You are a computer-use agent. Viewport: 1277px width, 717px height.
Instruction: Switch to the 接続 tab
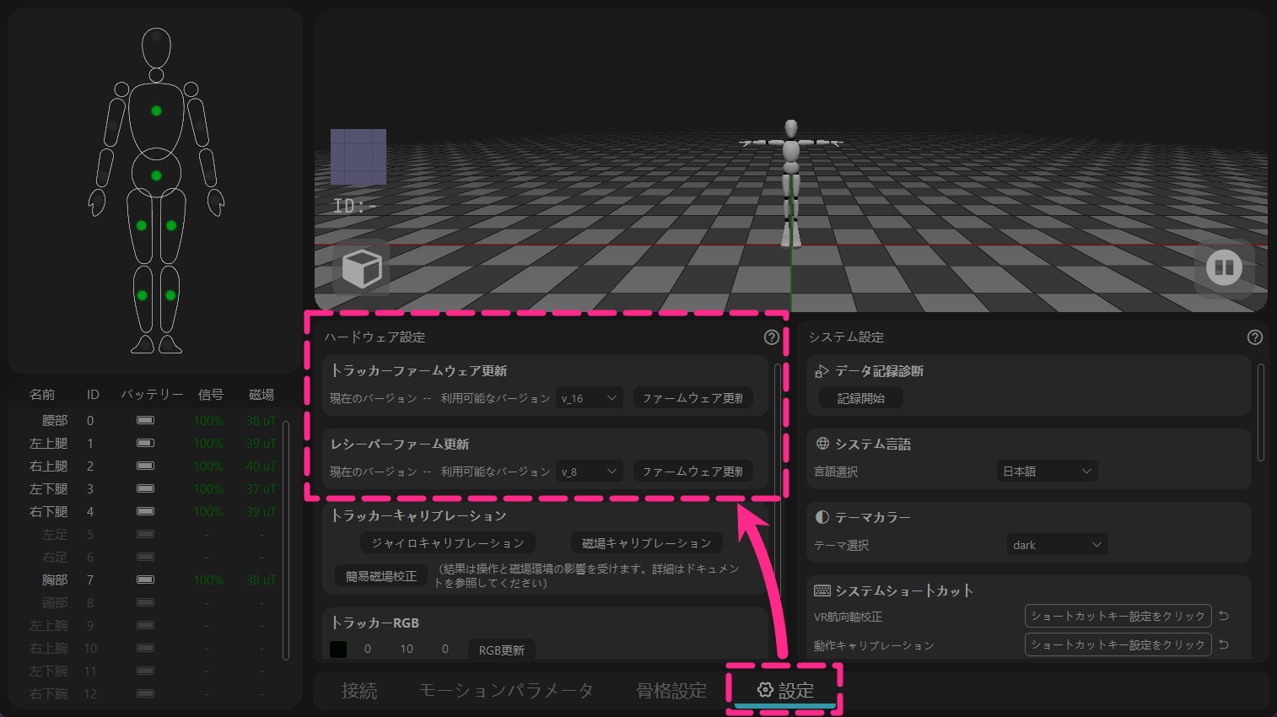tap(359, 691)
